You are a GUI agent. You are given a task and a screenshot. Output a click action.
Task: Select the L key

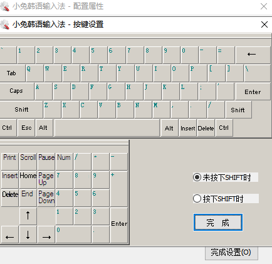(189, 92)
